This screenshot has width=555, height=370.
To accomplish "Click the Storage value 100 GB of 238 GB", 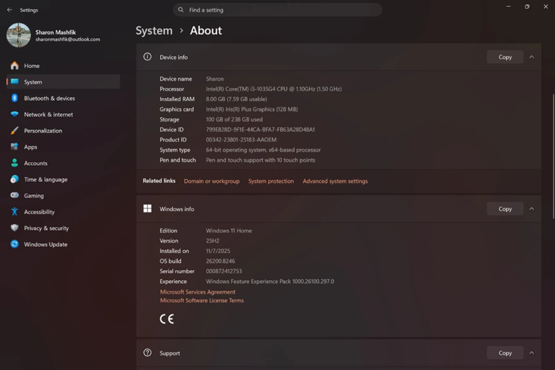I will 234,119.
